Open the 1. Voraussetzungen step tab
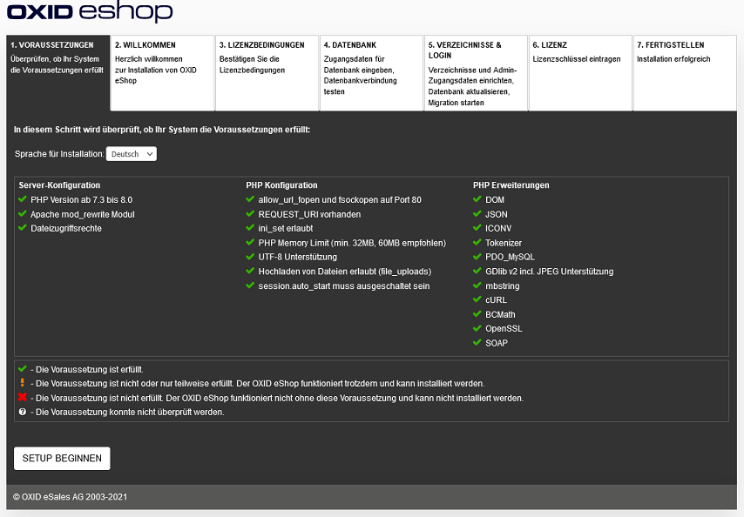744x517 pixels. [58, 73]
